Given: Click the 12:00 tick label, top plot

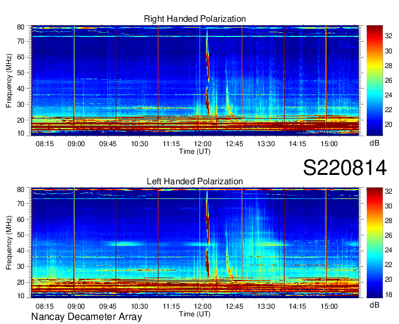Looking at the screenshot, I should click(x=202, y=144).
